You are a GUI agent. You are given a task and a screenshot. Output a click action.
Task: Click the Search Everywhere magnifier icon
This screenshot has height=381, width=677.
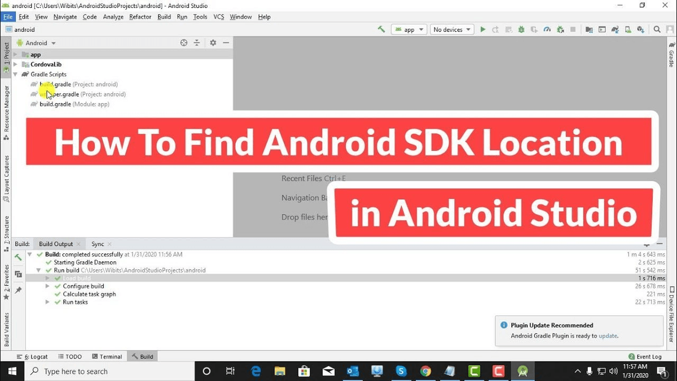[x=657, y=29]
